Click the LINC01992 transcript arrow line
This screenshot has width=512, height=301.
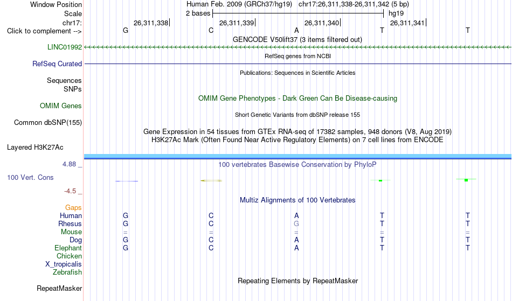click(x=297, y=47)
